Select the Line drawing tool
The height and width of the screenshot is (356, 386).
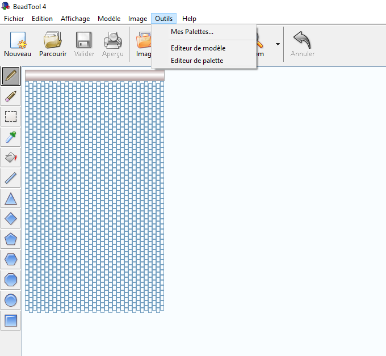(x=11, y=178)
